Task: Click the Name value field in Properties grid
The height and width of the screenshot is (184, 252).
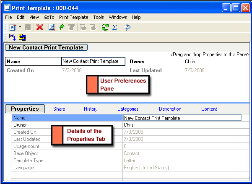Action: 182,118
